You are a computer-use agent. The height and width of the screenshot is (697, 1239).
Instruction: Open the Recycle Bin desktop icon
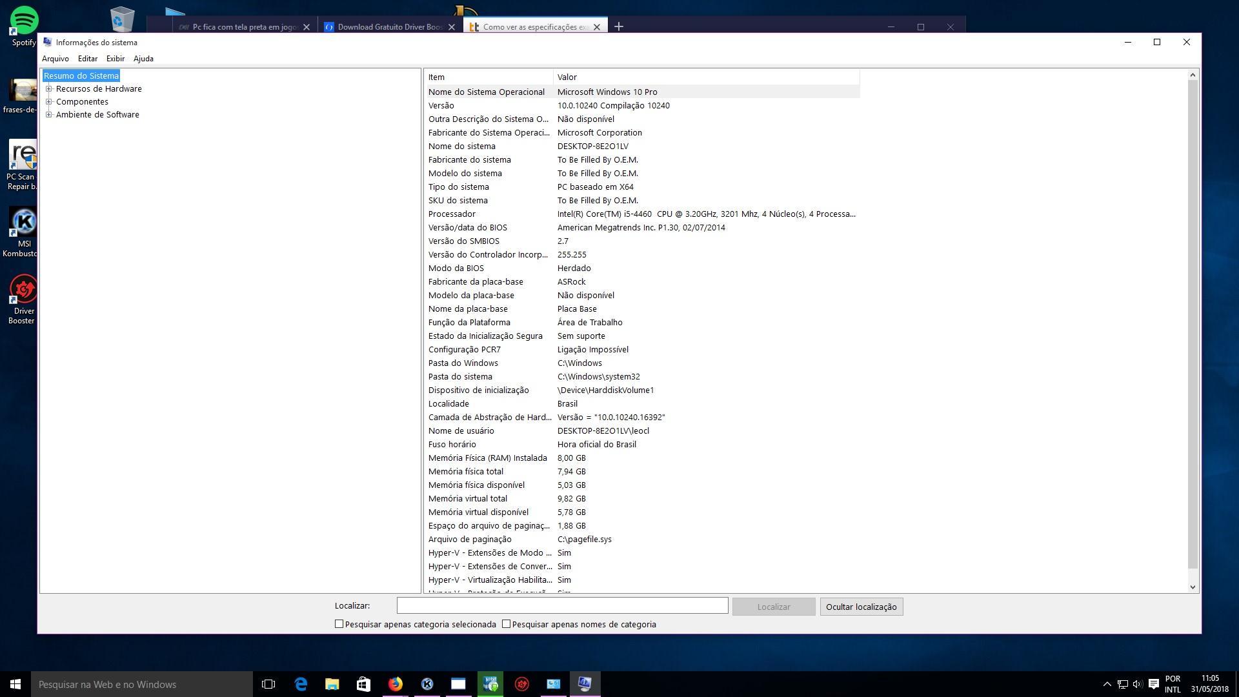coord(121,19)
